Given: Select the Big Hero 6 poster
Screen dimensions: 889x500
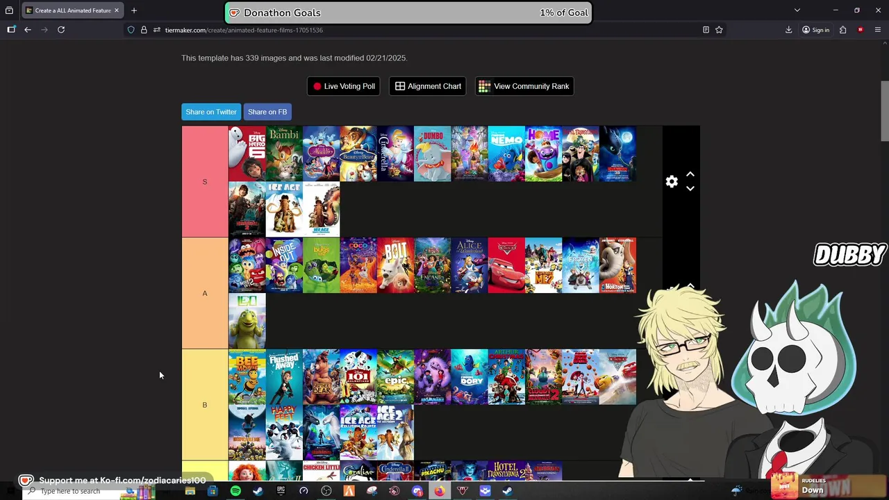Looking at the screenshot, I should coord(247,153).
